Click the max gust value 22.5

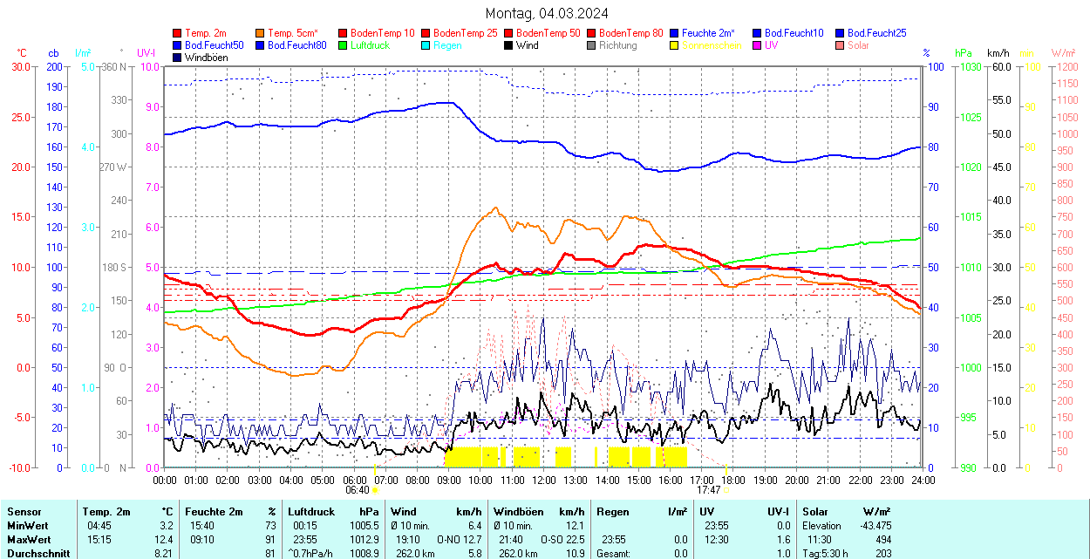click(x=575, y=540)
